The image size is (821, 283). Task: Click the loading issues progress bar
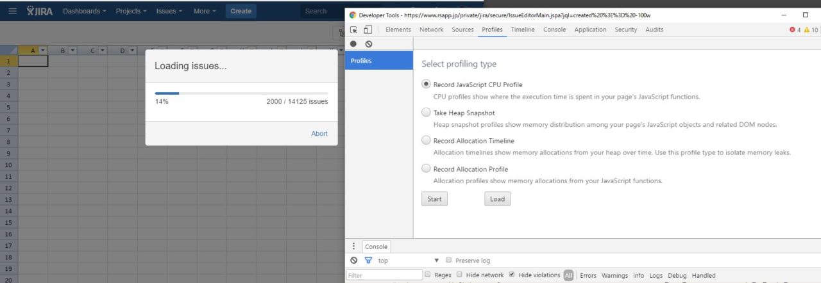point(241,93)
